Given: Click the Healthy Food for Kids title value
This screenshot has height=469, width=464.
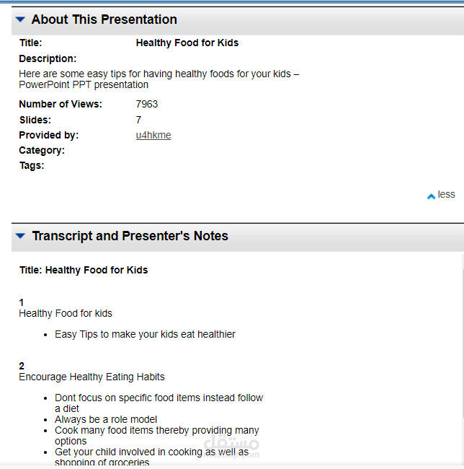Looking at the screenshot, I should coord(187,43).
